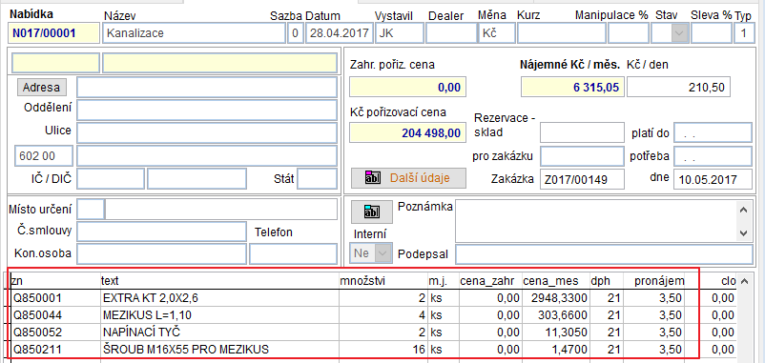The width and height of the screenshot is (765, 363).
Task: Click the Nabídka number N017/00001 field
Action: pyautogui.click(x=53, y=33)
